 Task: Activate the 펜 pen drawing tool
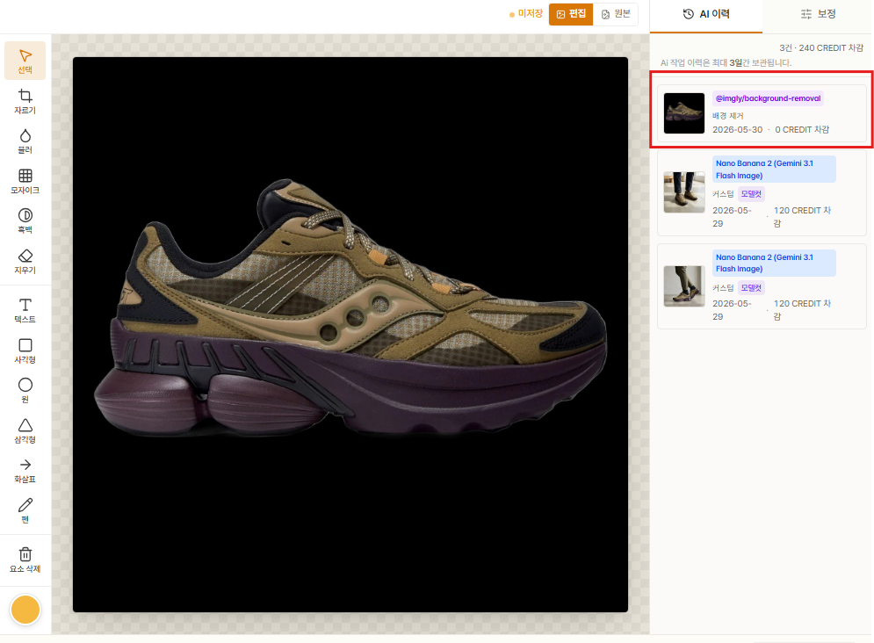click(25, 510)
